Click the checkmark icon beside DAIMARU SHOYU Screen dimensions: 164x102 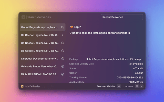(63, 74)
